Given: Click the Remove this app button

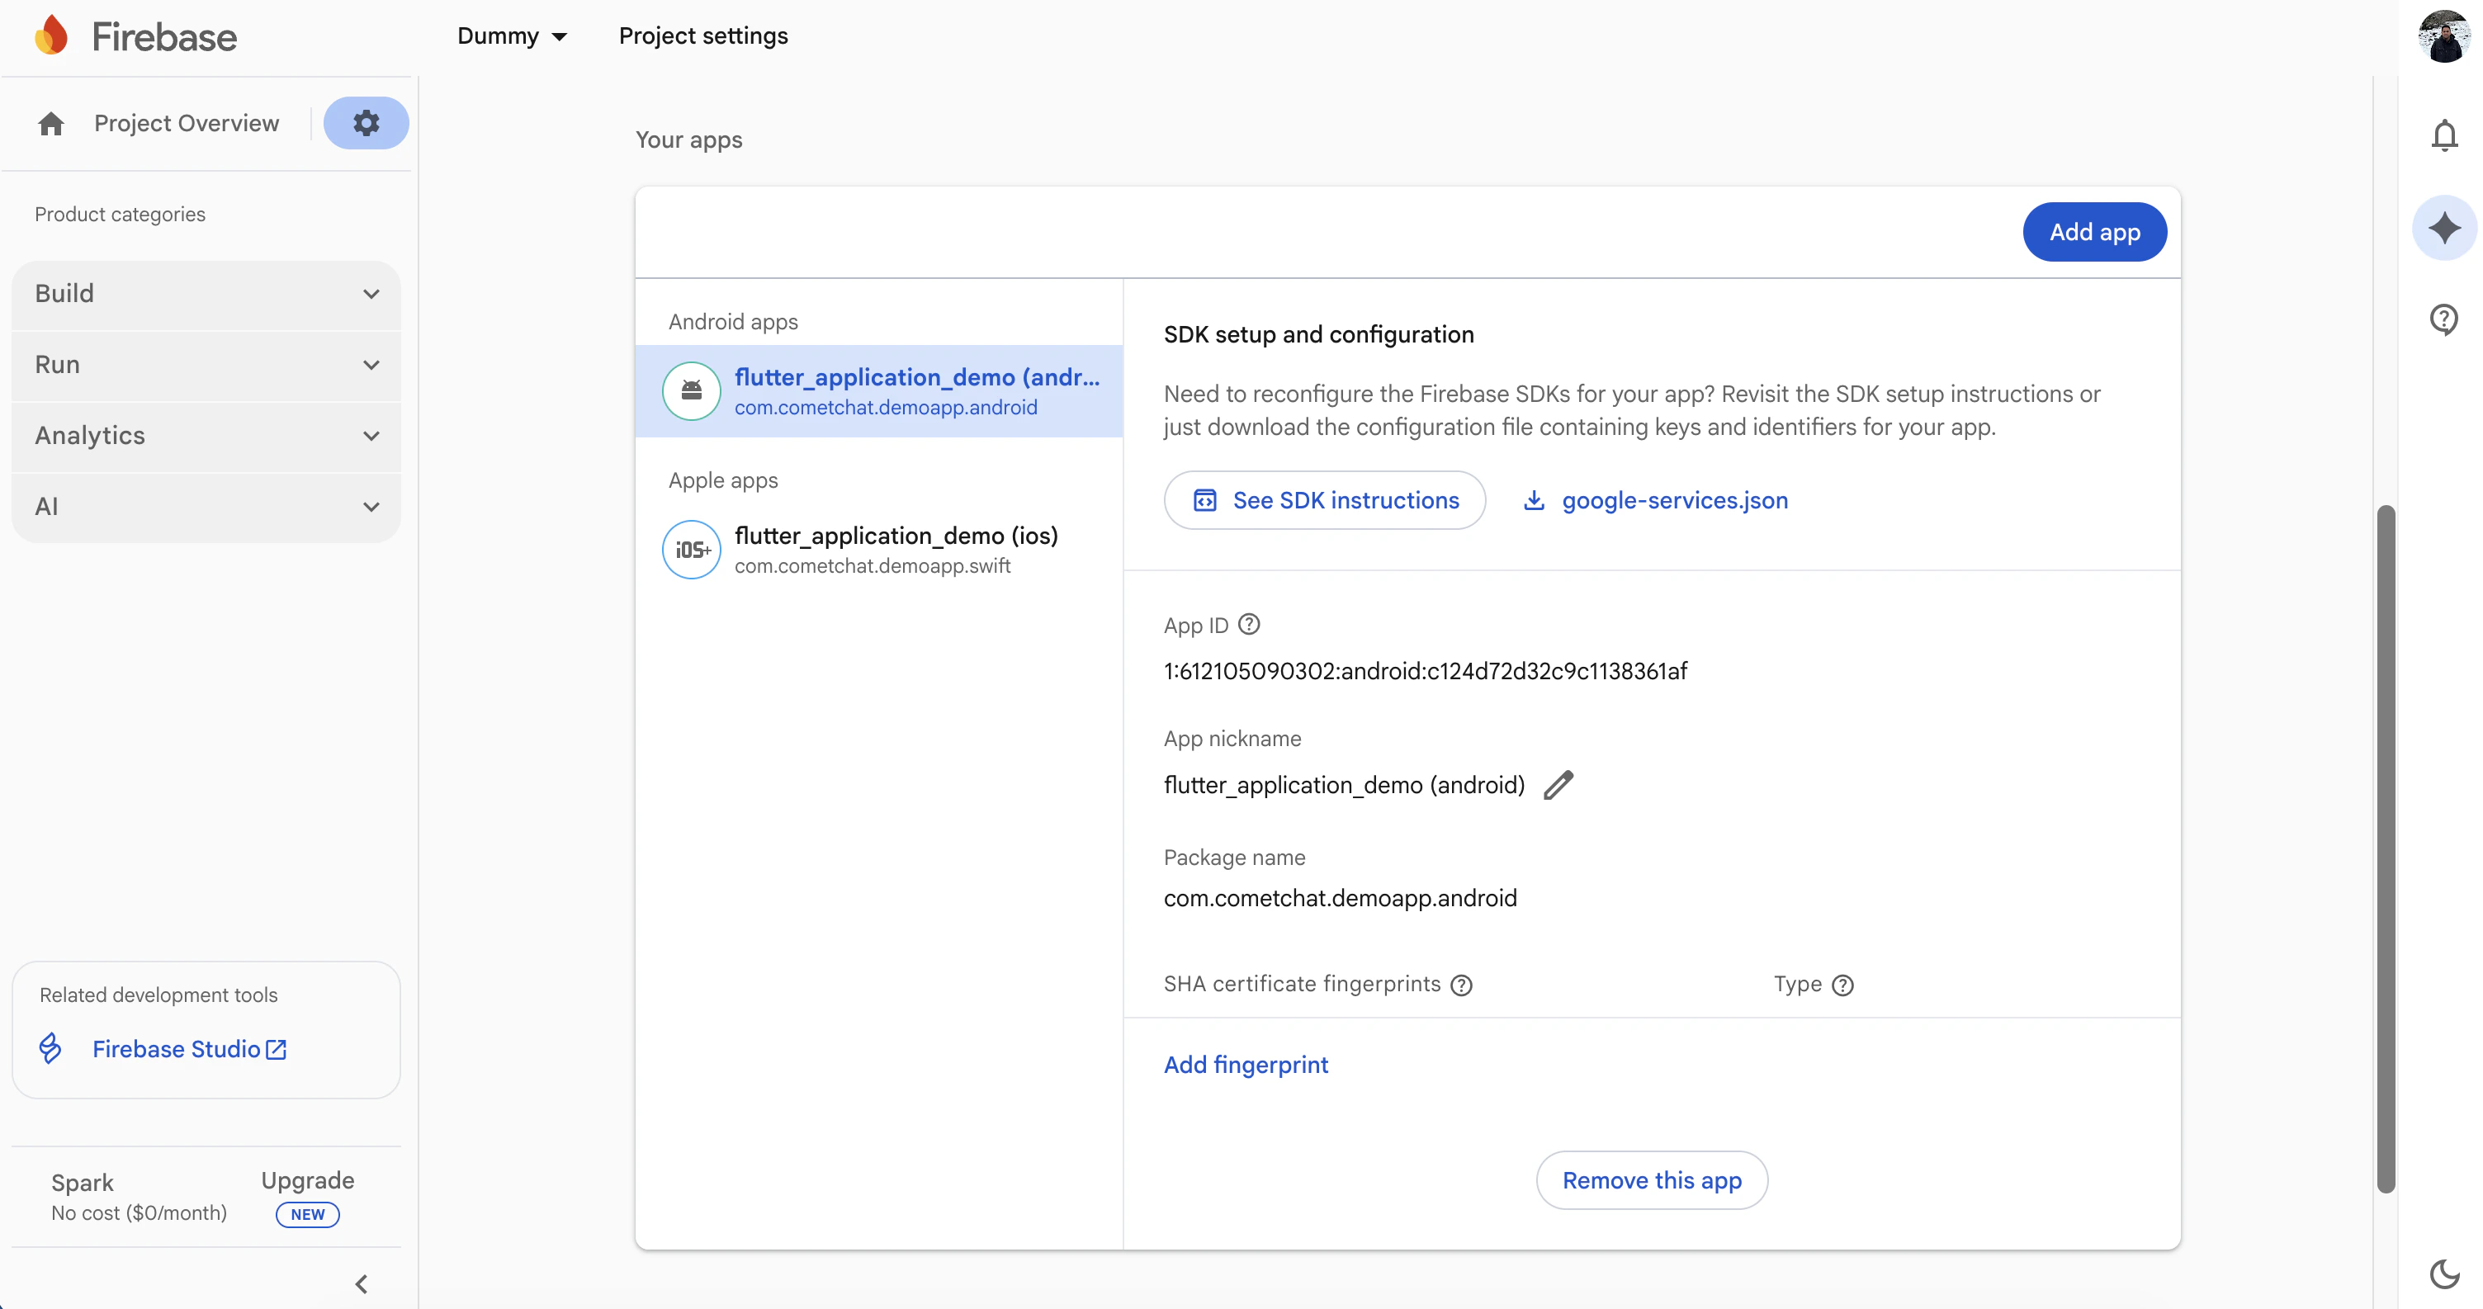Looking at the screenshot, I should [x=1651, y=1180].
